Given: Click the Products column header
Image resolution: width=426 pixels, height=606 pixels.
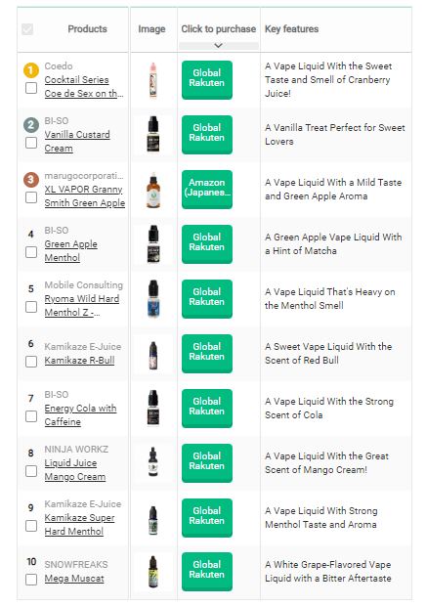Looking at the screenshot, I should pyautogui.click(x=87, y=29).
